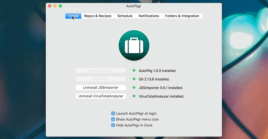
Task: Click the green status dot beside AutoPkg
Action: tap(134, 71)
